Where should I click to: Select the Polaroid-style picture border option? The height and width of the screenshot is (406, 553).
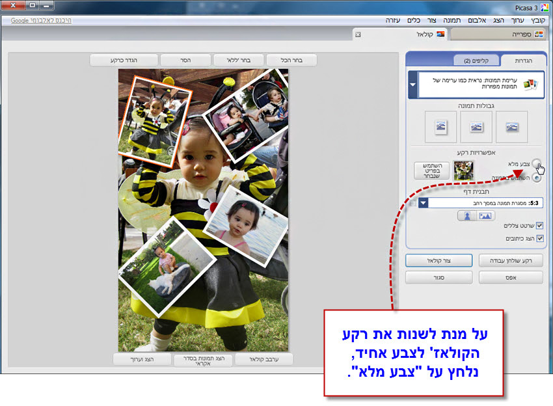tap(440, 127)
